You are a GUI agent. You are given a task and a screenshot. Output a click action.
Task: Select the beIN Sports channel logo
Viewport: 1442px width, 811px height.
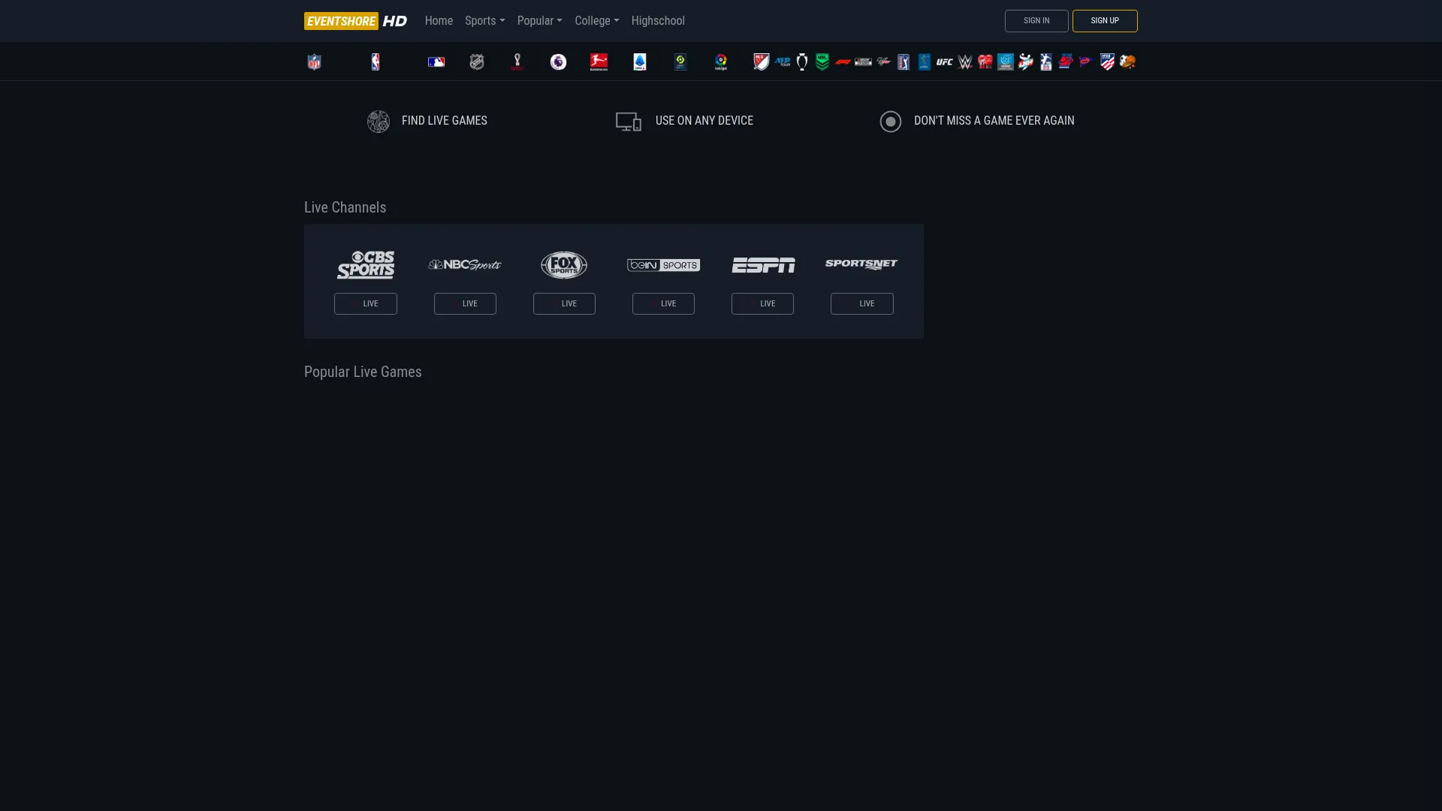click(x=663, y=265)
